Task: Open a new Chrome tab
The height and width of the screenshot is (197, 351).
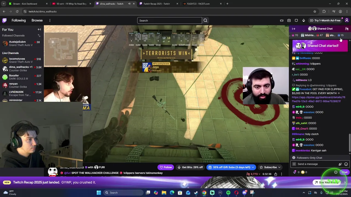Action: point(227,4)
